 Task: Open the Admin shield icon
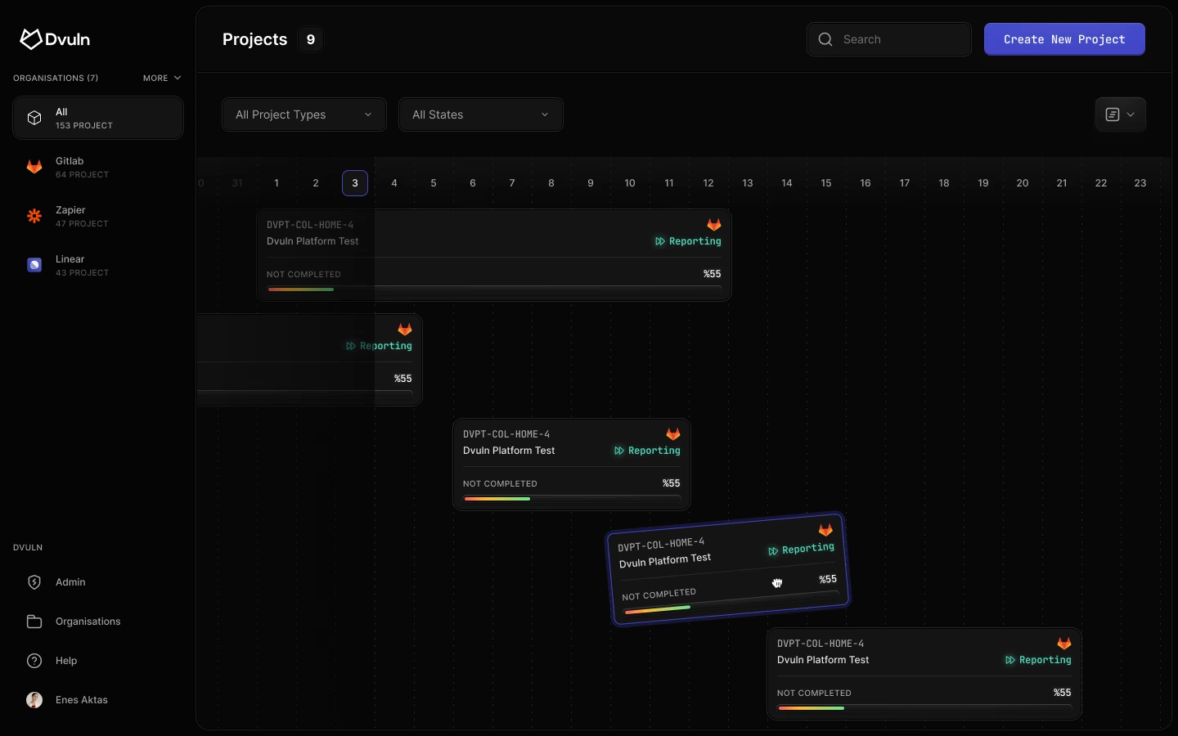34,582
